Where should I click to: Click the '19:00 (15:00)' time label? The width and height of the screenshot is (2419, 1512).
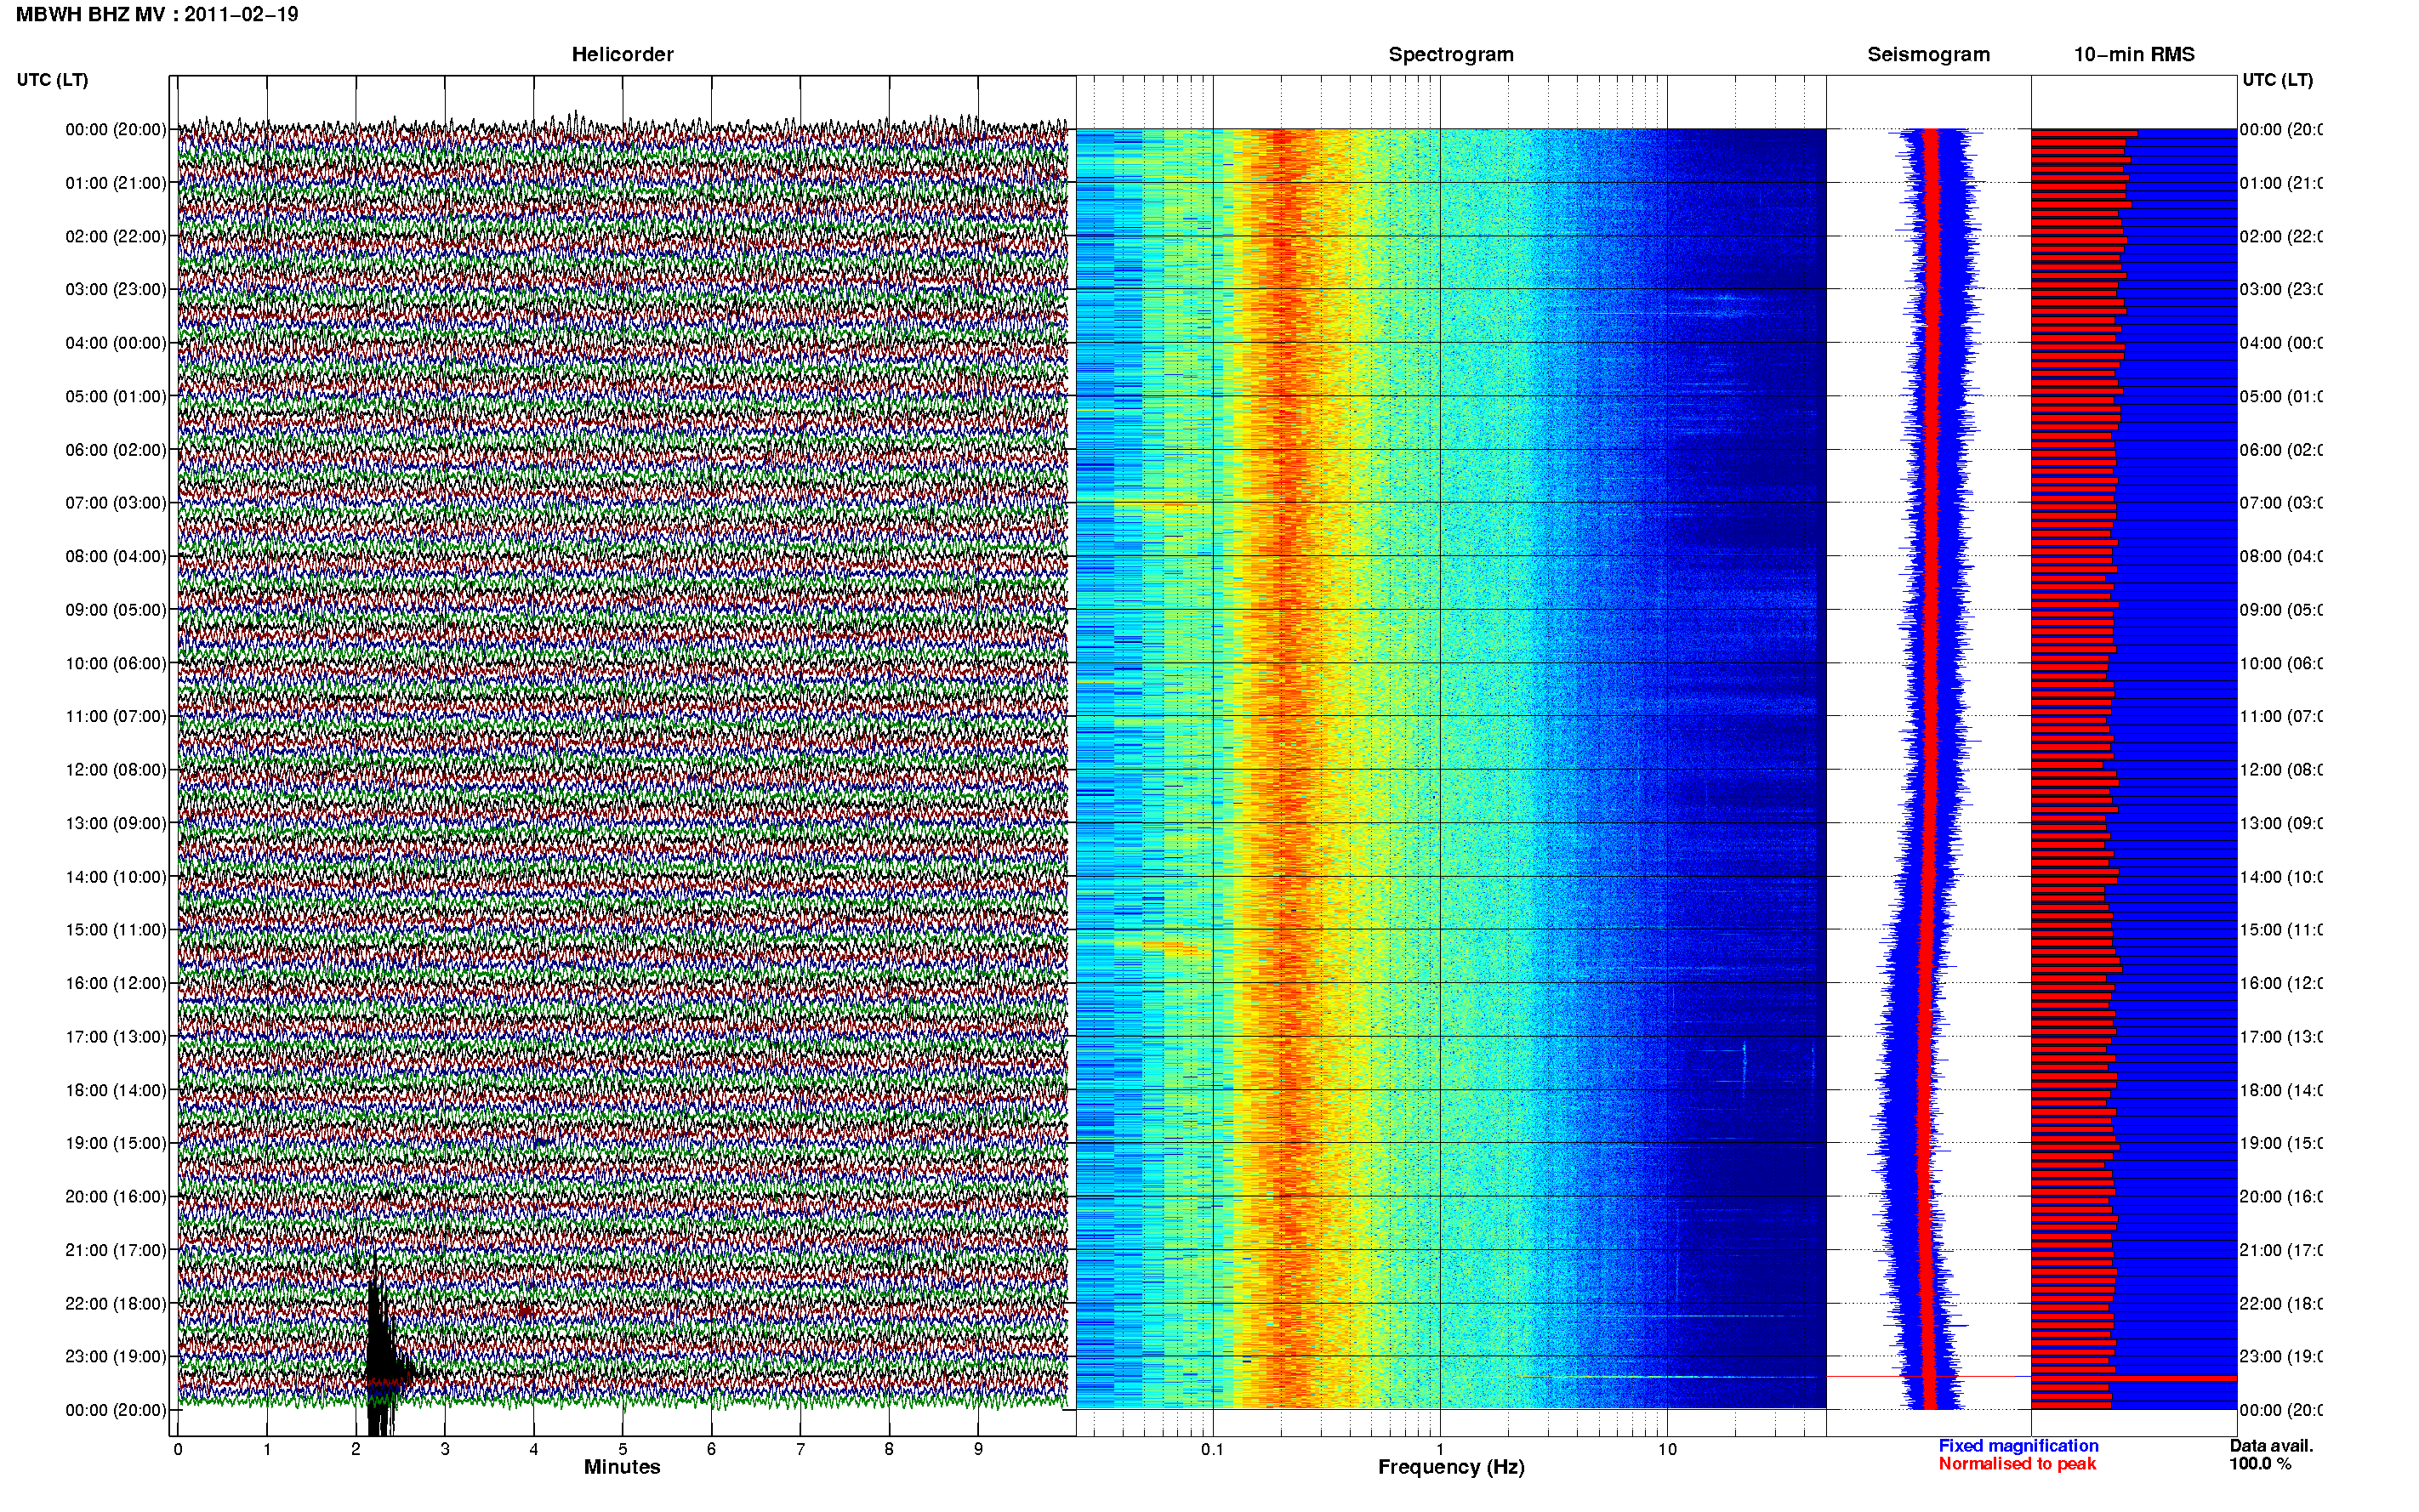(x=116, y=1143)
